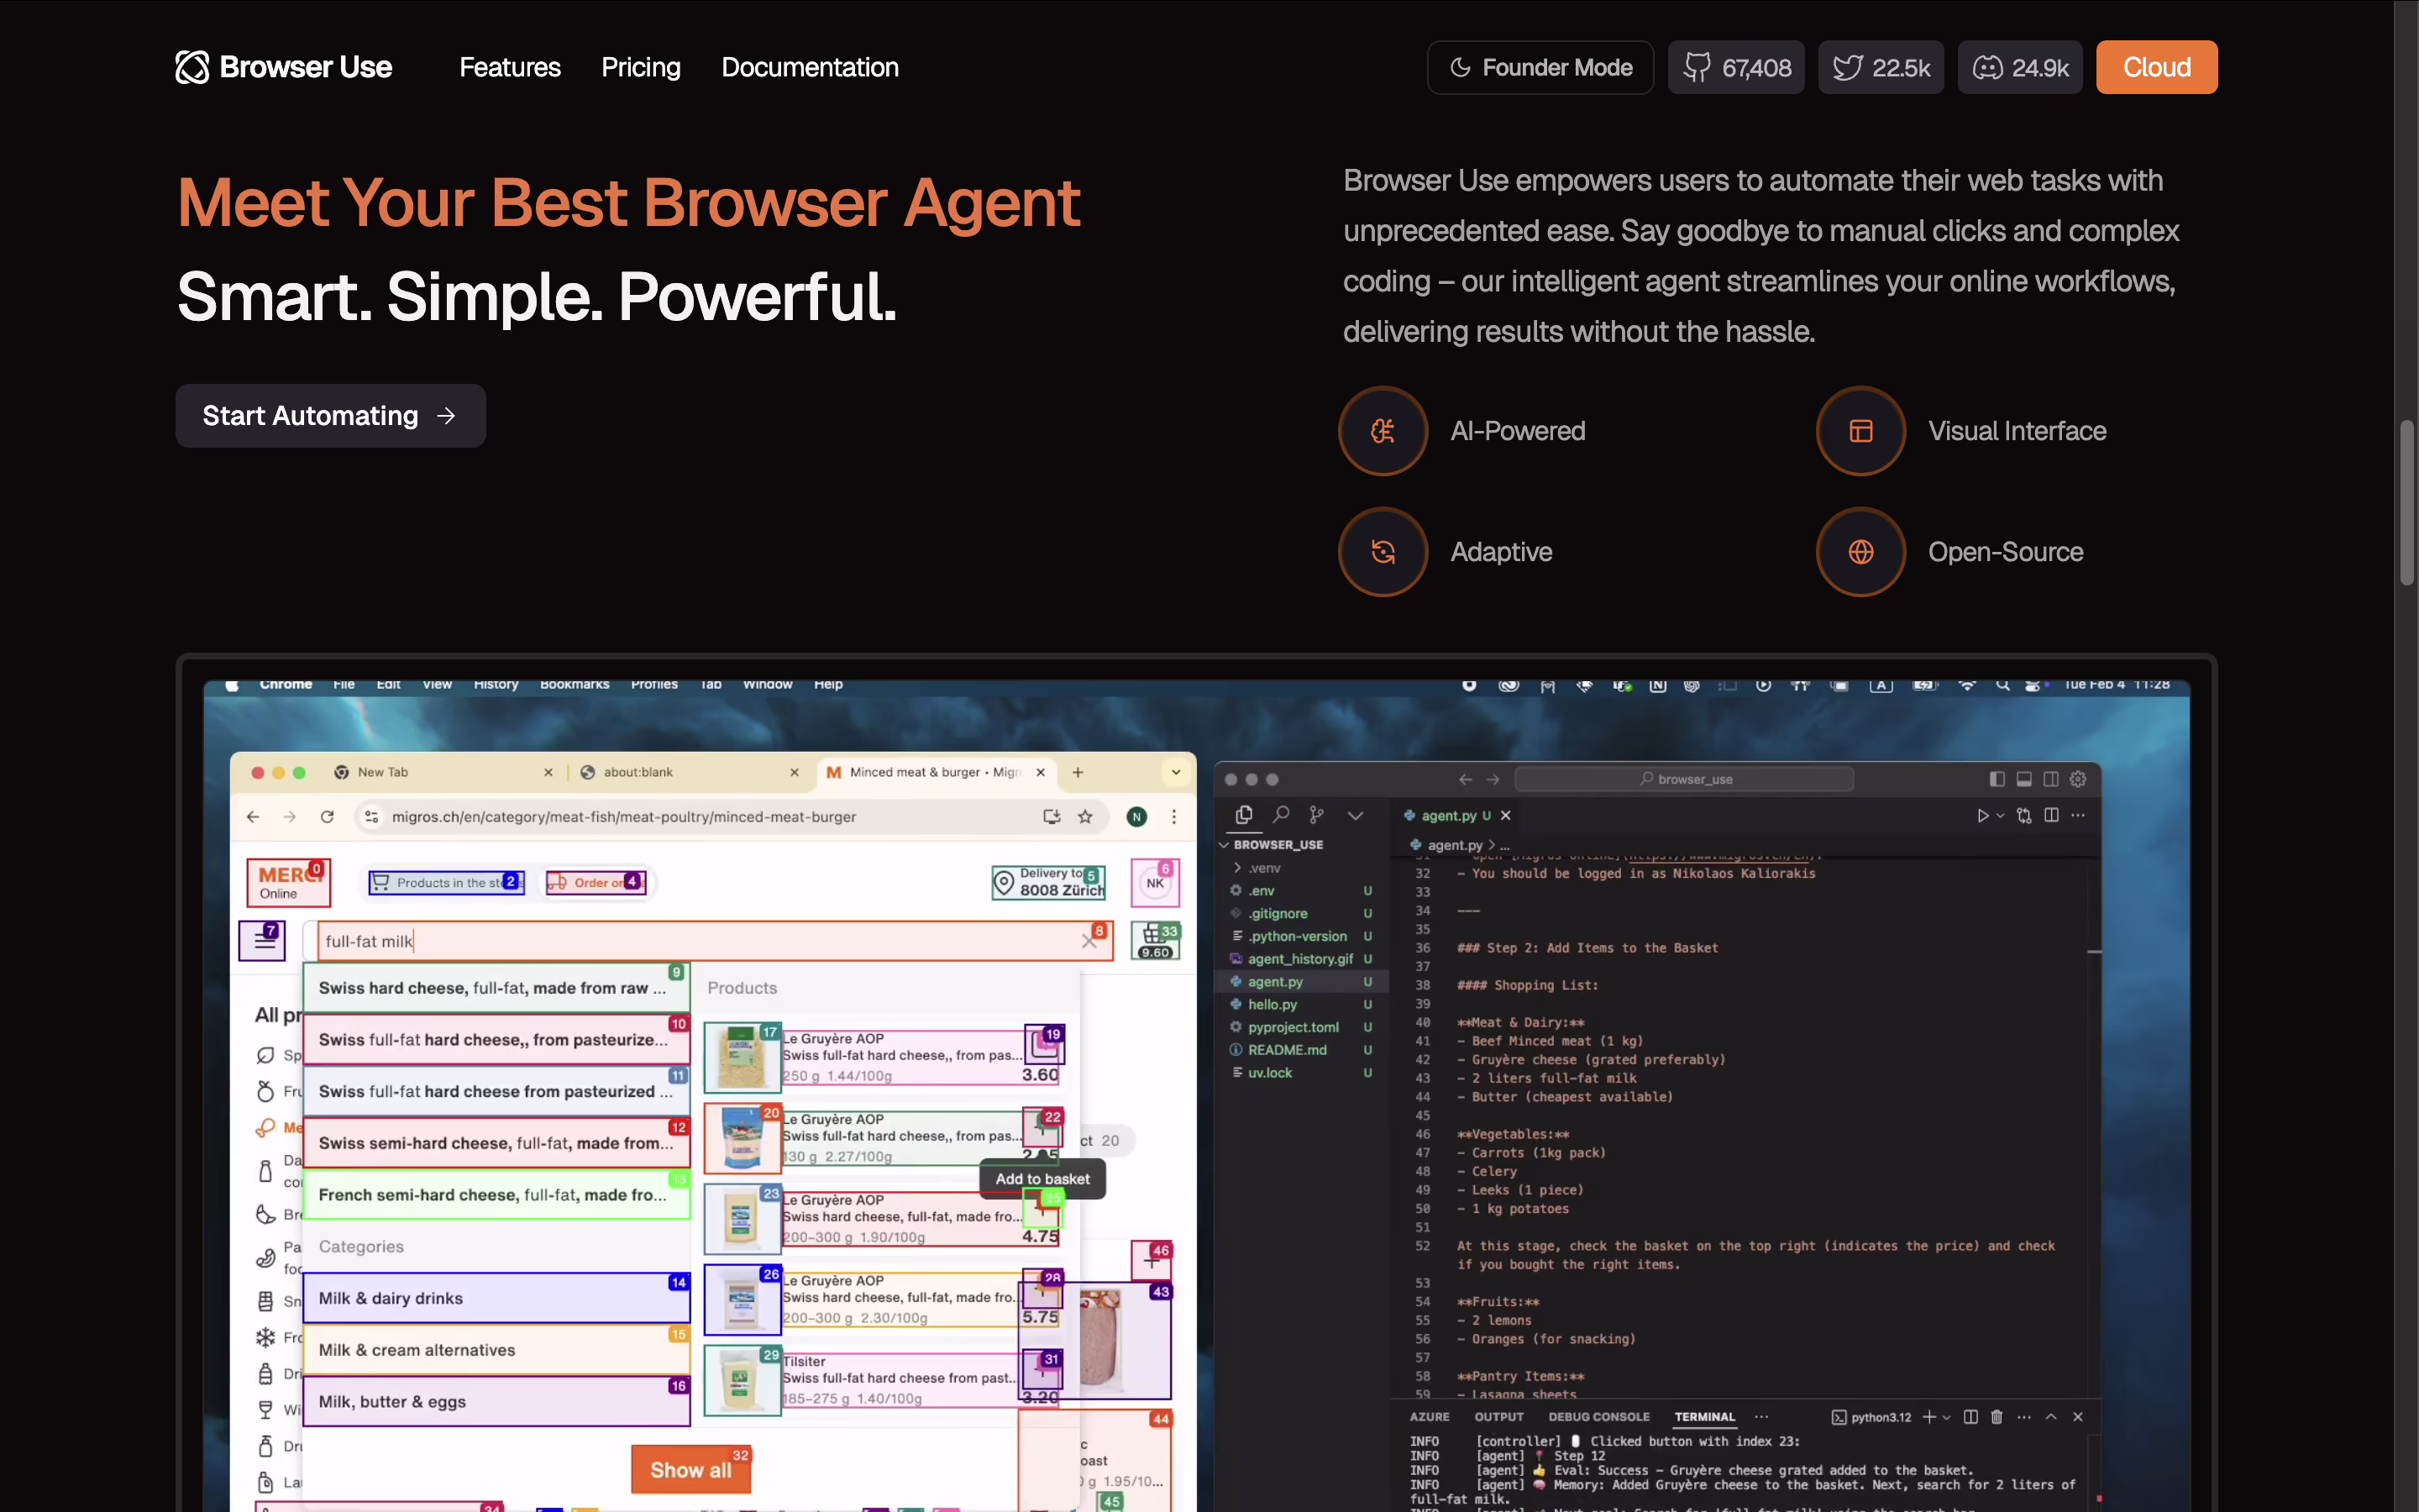Open the Pricing page

point(641,67)
